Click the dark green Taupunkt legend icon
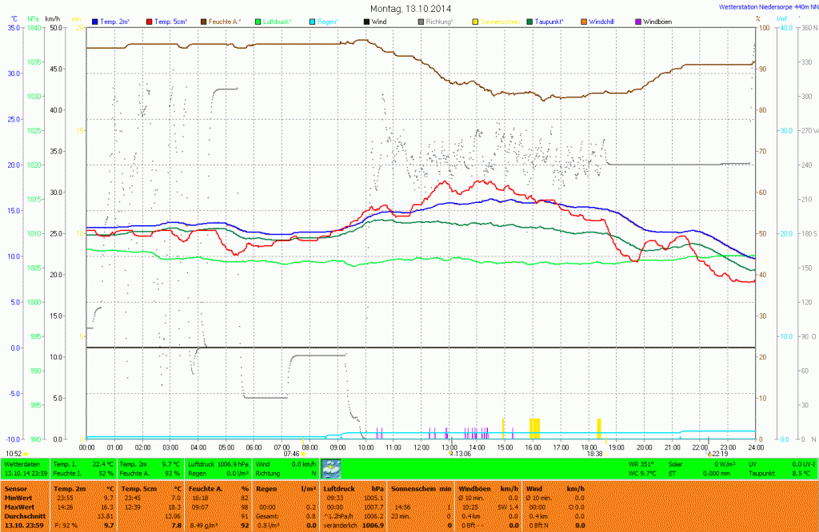819x532 pixels. pyautogui.click(x=530, y=21)
